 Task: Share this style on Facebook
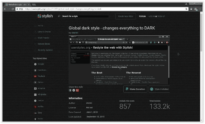coord(70,90)
